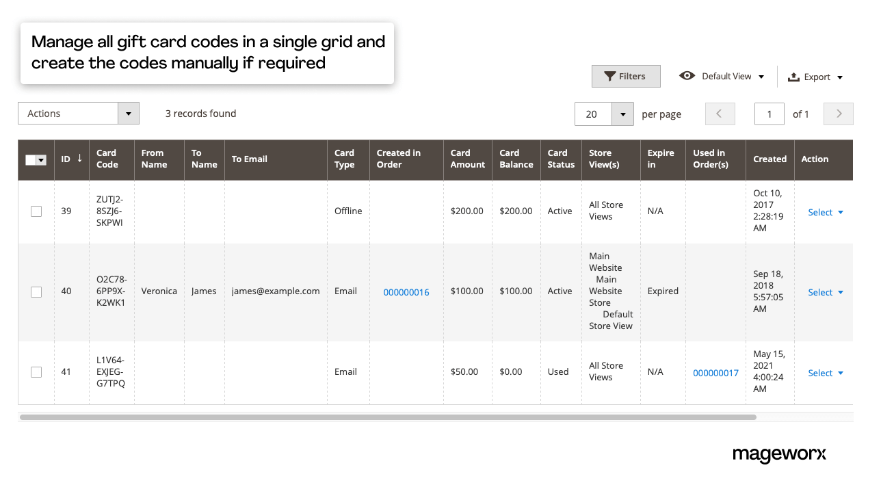Open the select-all checkbox dropdown arrow
The image size is (881, 498).
41,160
